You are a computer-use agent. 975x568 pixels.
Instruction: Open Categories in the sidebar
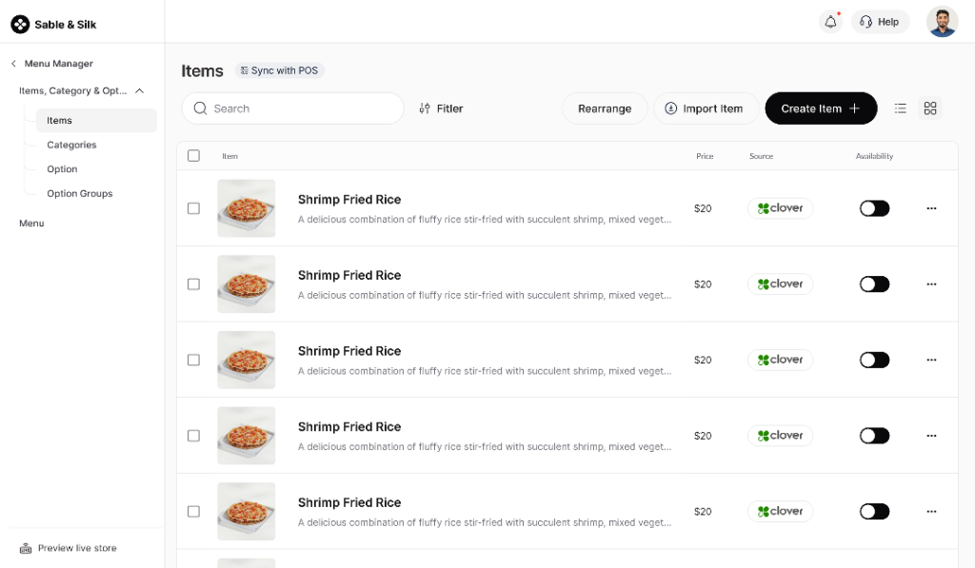pyautogui.click(x=71, y=145)
